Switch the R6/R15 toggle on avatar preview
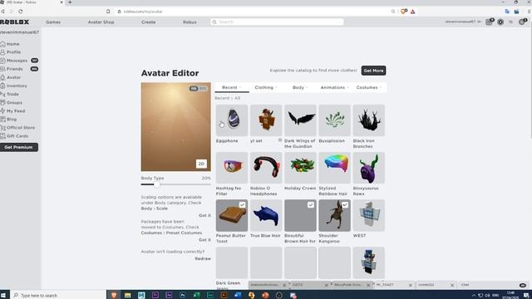The image size is (532, 299). coord(198,89)
